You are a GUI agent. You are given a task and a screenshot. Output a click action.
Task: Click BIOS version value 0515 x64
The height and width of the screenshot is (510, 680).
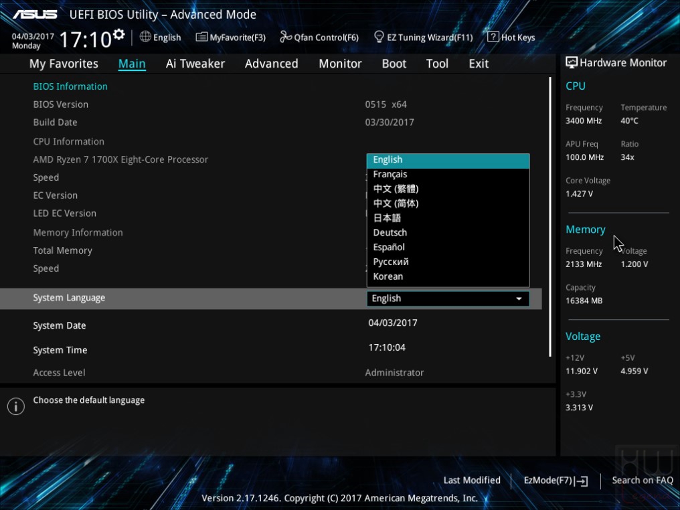point(386,105)
